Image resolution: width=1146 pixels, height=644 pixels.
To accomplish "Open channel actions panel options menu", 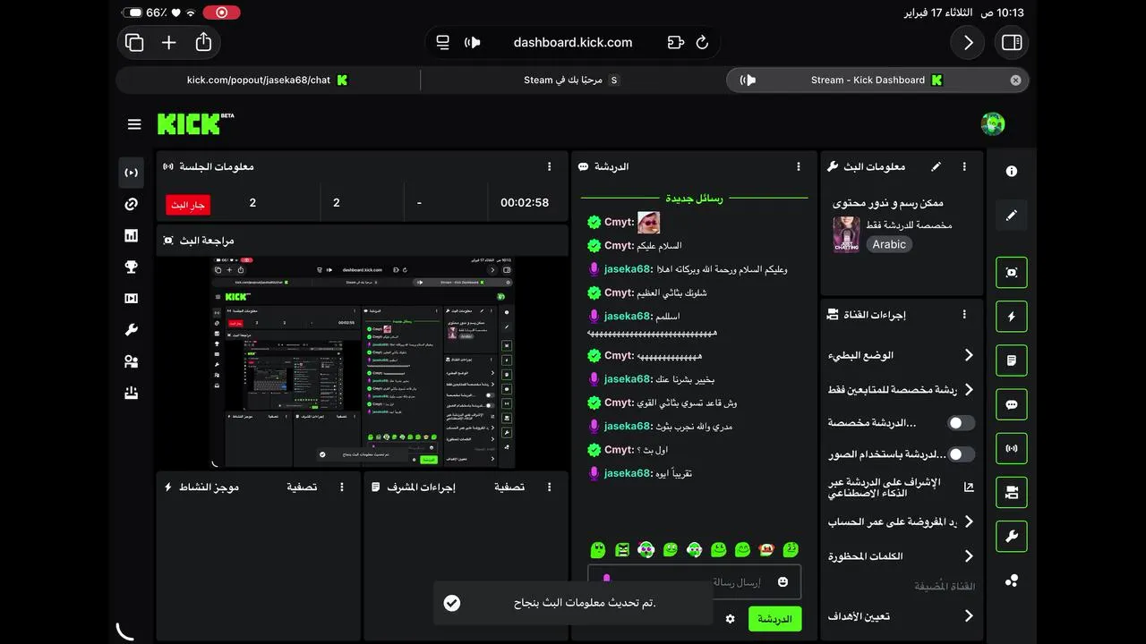I will tap(964, 315).
